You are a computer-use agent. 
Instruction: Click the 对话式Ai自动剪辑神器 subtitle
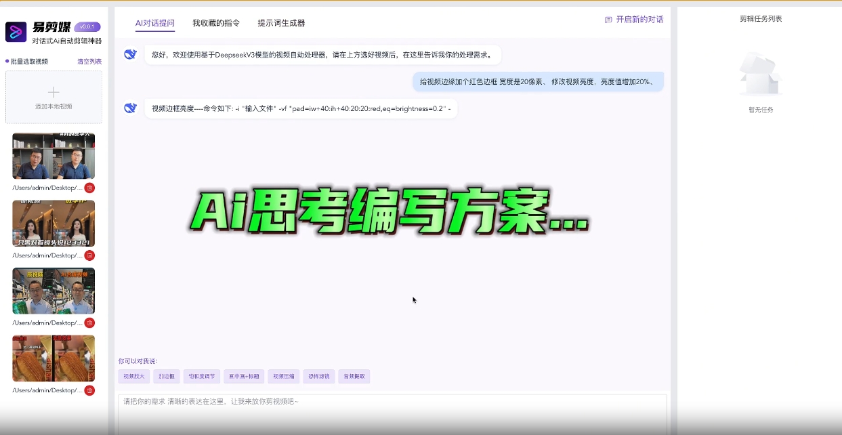66,41
